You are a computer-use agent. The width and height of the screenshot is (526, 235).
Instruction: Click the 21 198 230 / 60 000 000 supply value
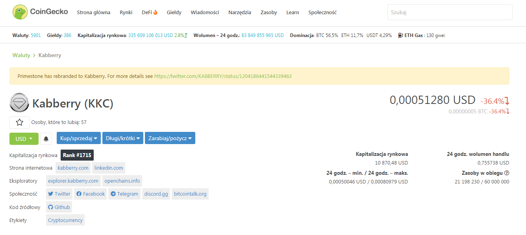click(x=482, y=181)
